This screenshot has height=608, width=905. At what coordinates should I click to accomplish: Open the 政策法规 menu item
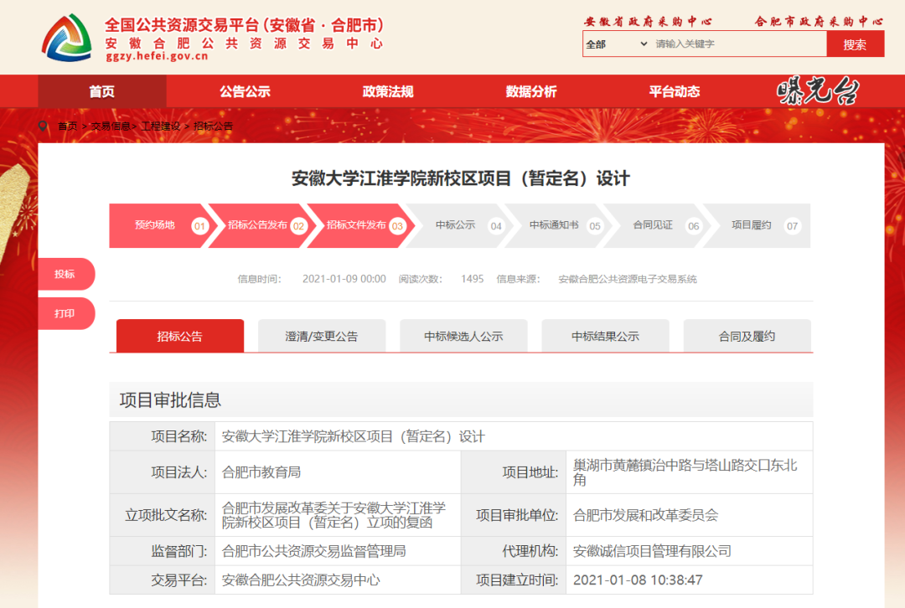click(386, 91)
